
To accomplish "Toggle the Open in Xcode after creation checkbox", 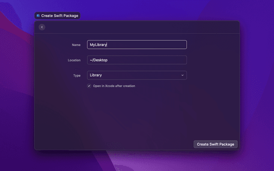I will (89, 86).
